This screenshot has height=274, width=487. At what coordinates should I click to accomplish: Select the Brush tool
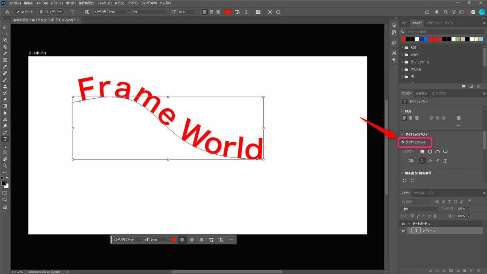[5, 80]
